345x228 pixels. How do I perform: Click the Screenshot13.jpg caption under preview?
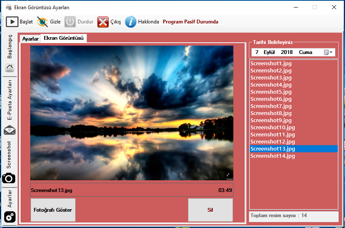tap(52, 190)
